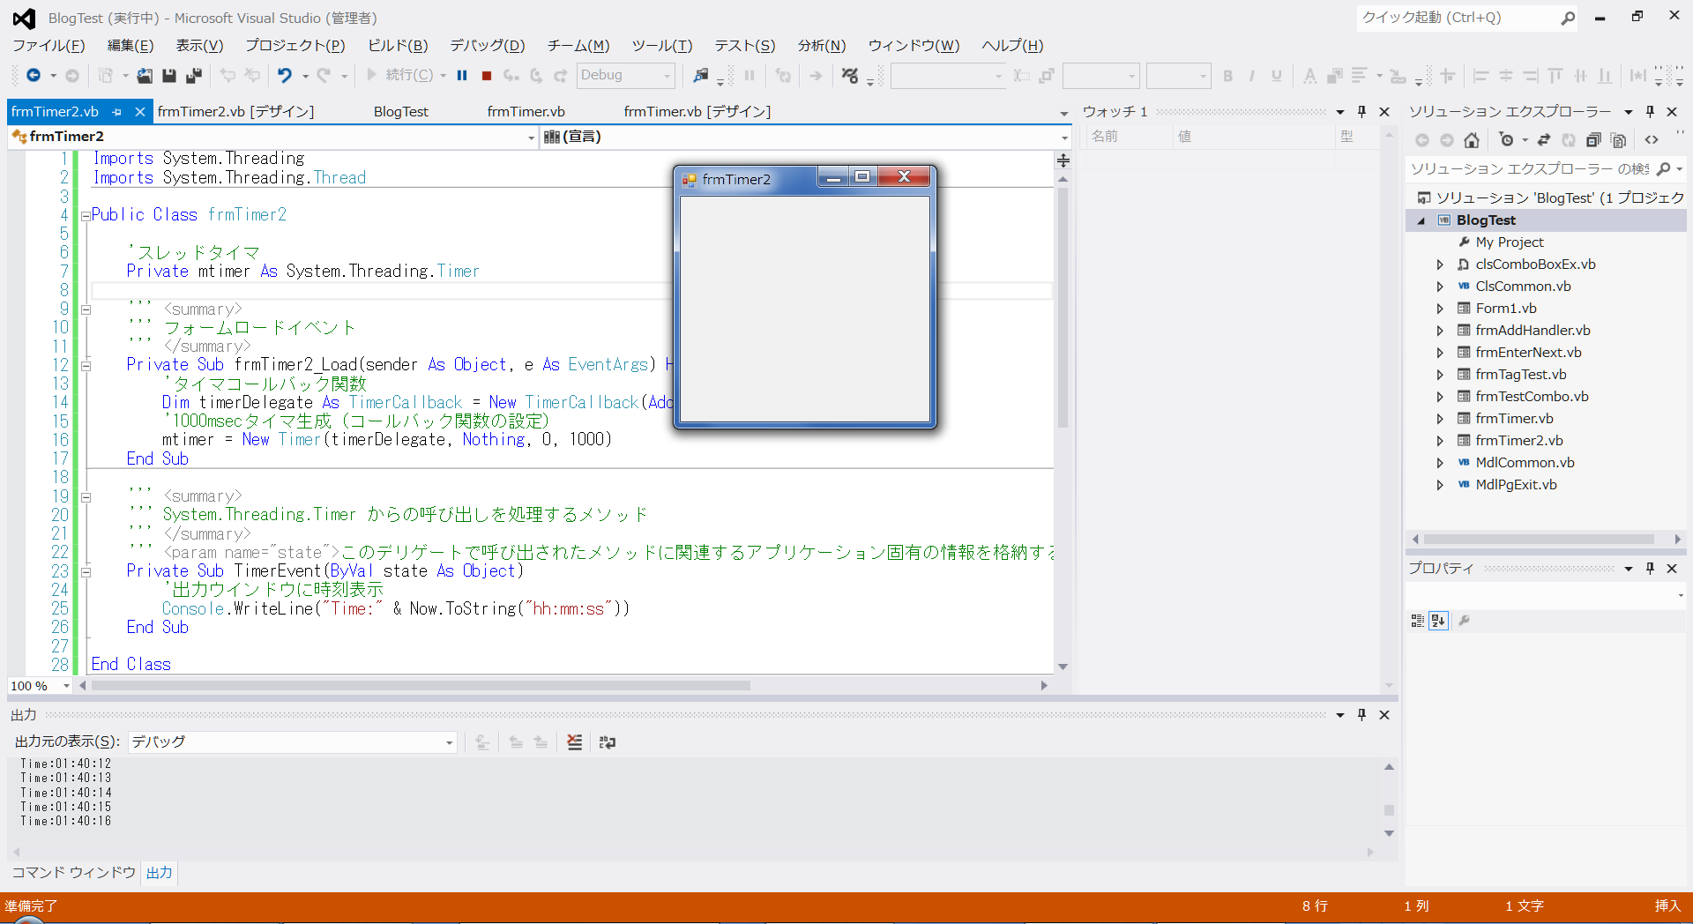Image resolution: width=1693 pixels, height=924 pixels.
Task: Pause debugging with the Break All button
Action: pyautogui.click(x=462, y=76)
